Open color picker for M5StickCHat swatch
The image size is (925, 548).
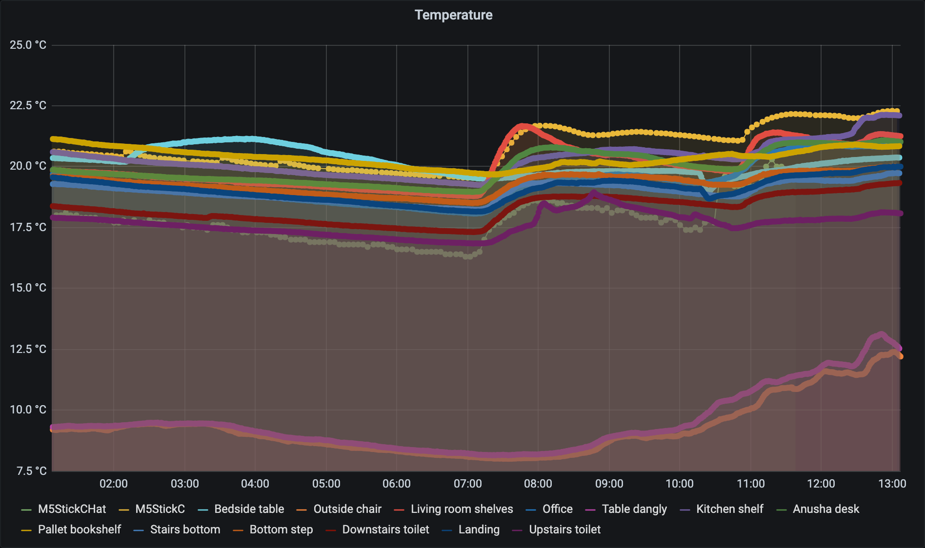[27, 510]
